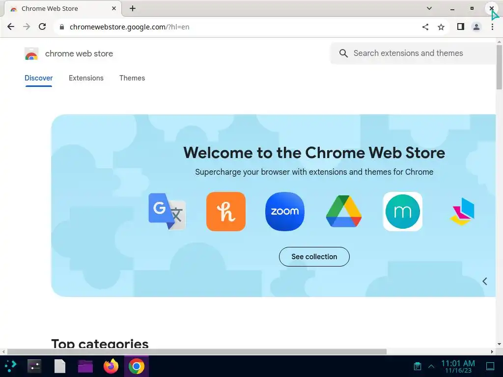Click the taskbar clock showing 11:01 AM
Image resolution: width=503 pixels, height=377 pixels.
458,366
